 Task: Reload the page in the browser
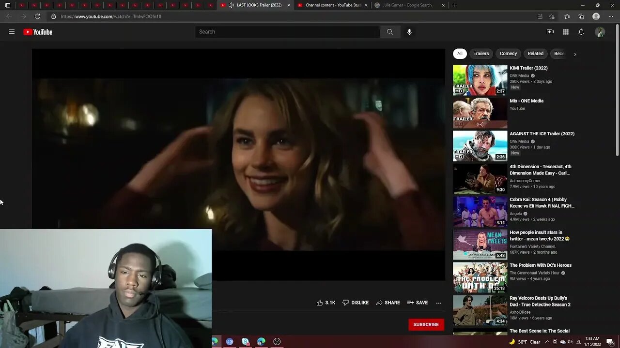click(37, 16)
